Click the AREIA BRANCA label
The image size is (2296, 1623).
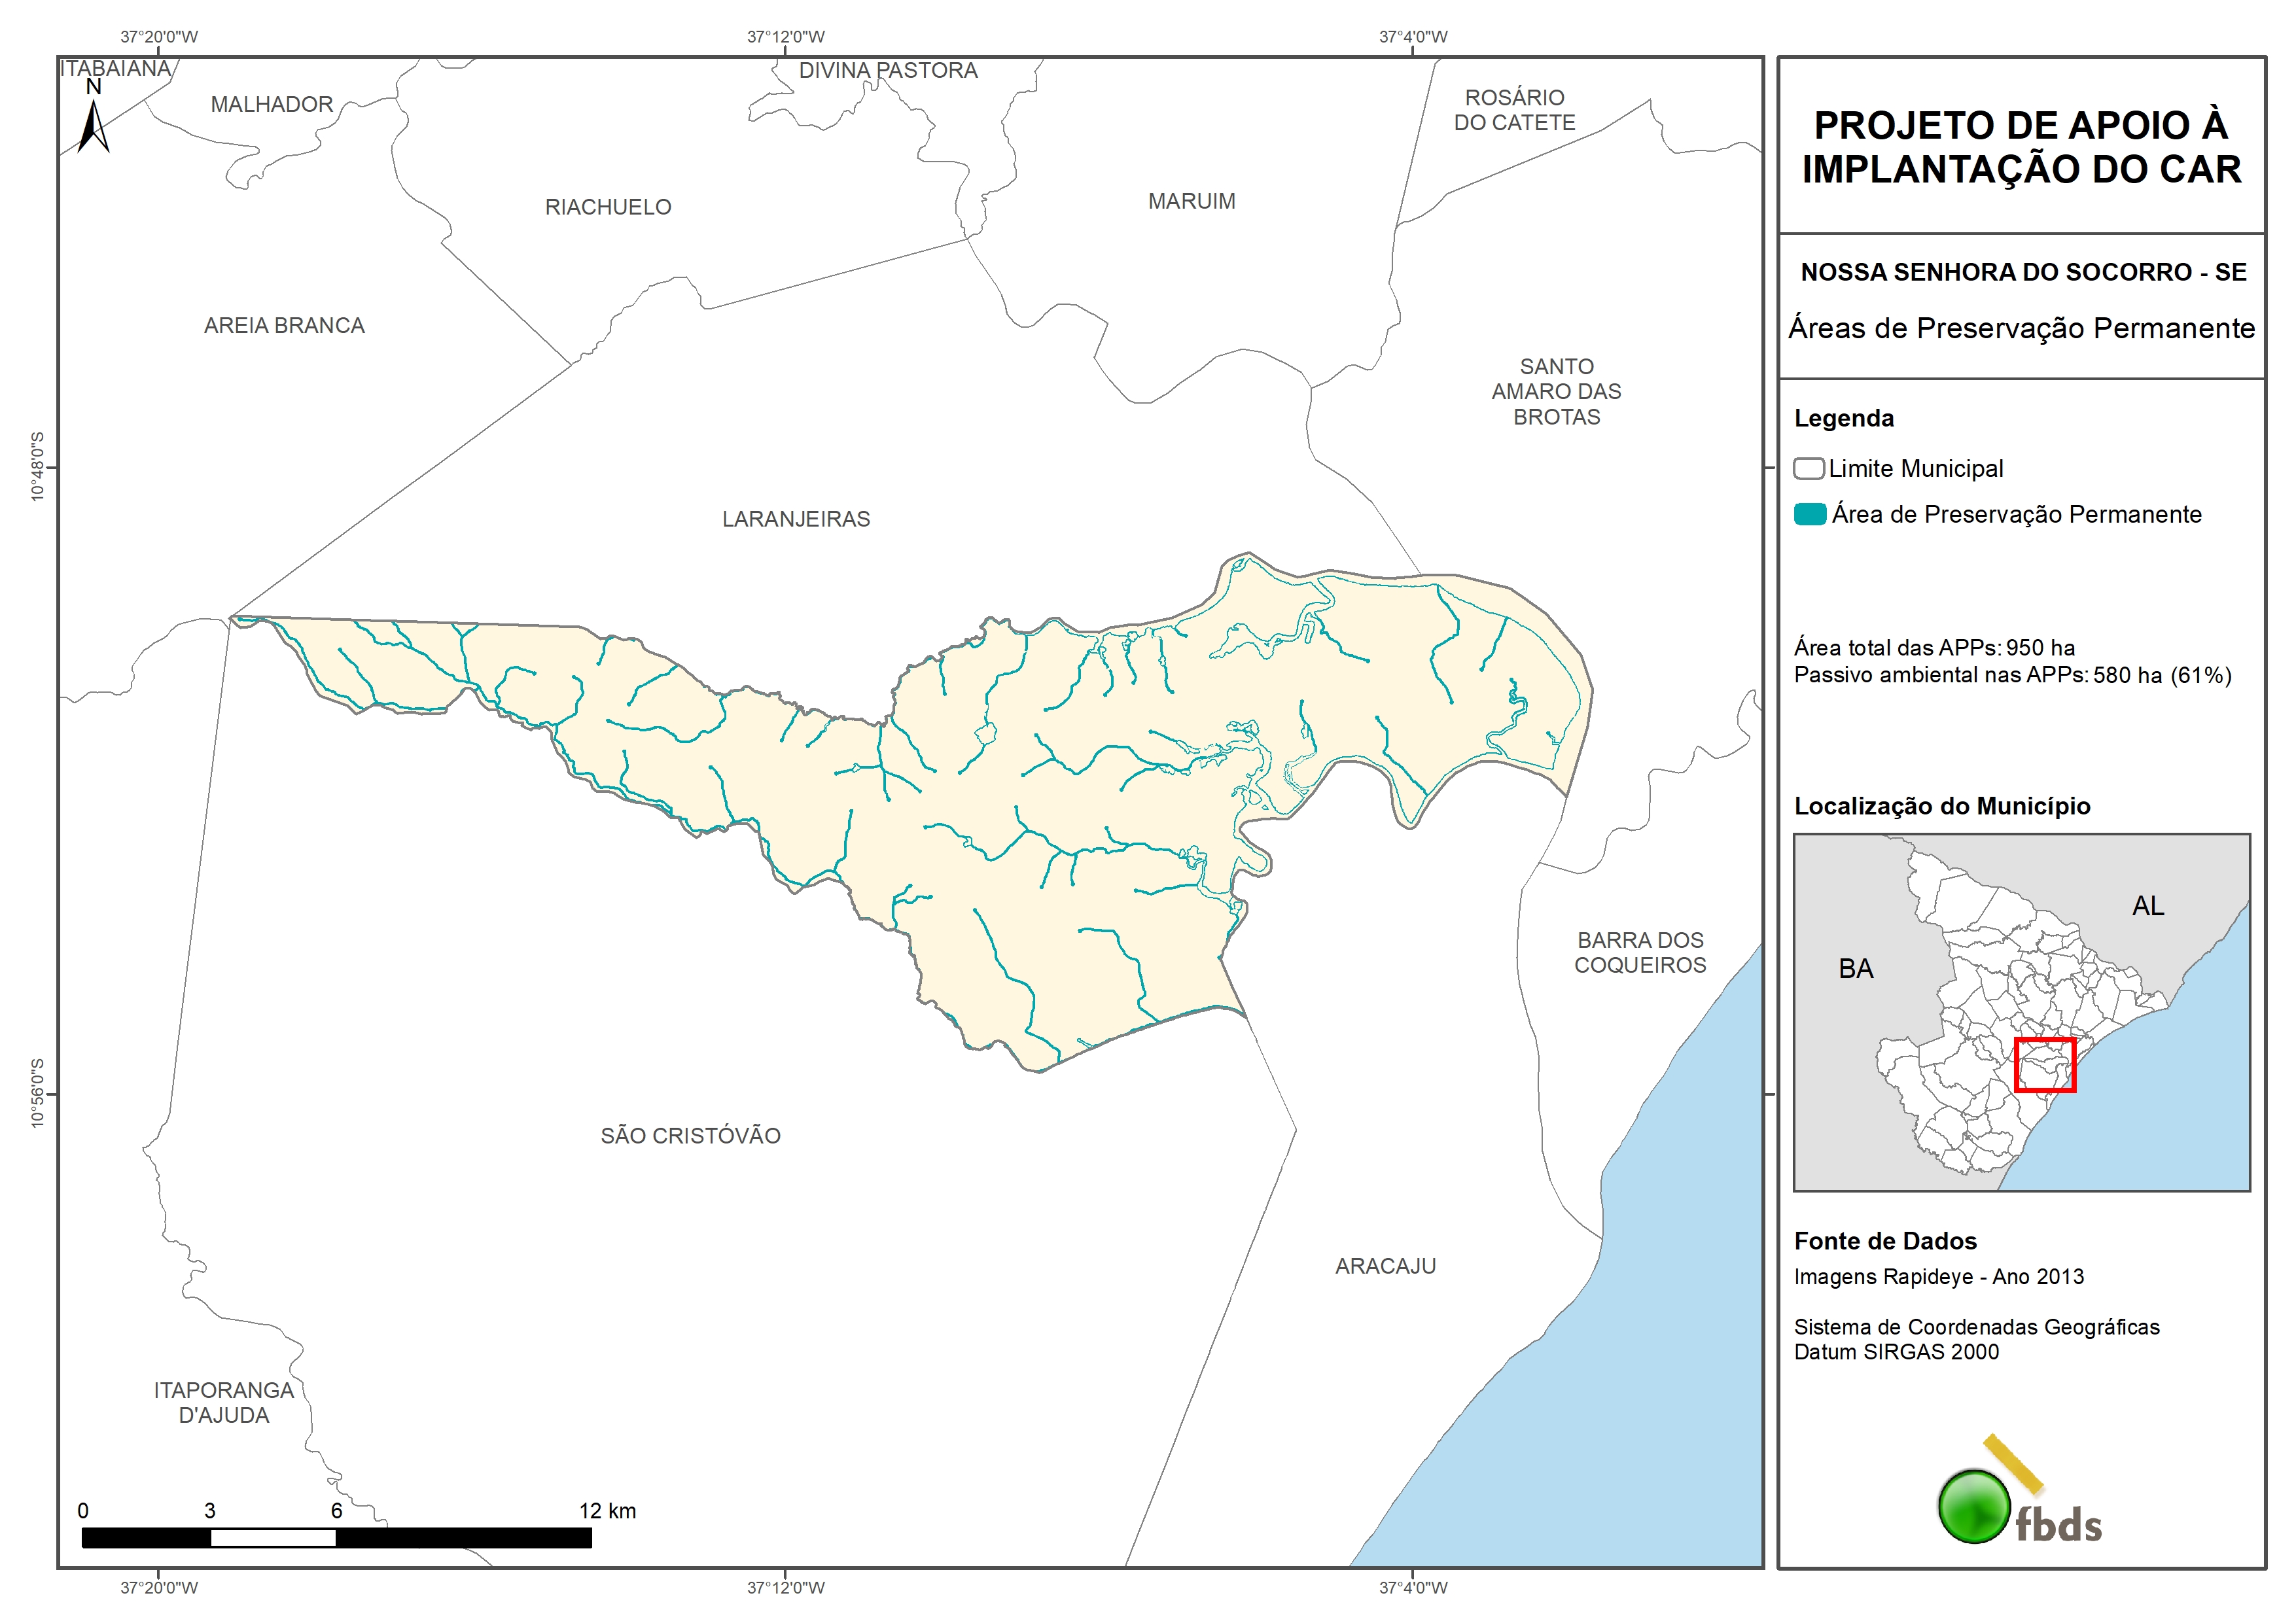(x=284, y=326)
